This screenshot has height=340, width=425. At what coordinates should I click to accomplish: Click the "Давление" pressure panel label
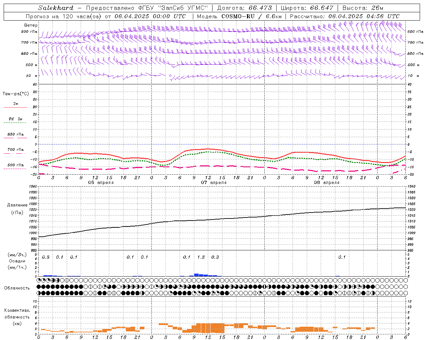tap(17, 205)
